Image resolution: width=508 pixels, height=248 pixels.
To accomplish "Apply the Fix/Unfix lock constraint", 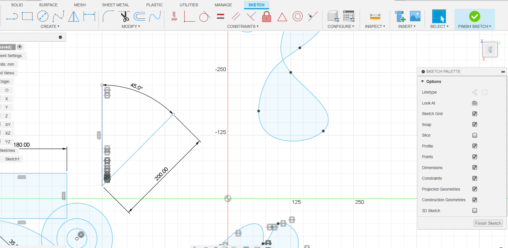I will (x=267, y=16).
